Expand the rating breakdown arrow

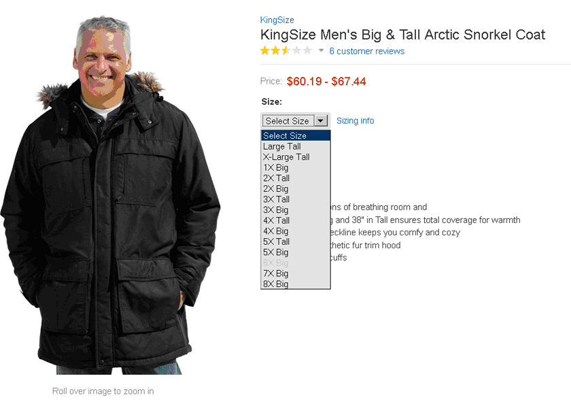point(322,51)
